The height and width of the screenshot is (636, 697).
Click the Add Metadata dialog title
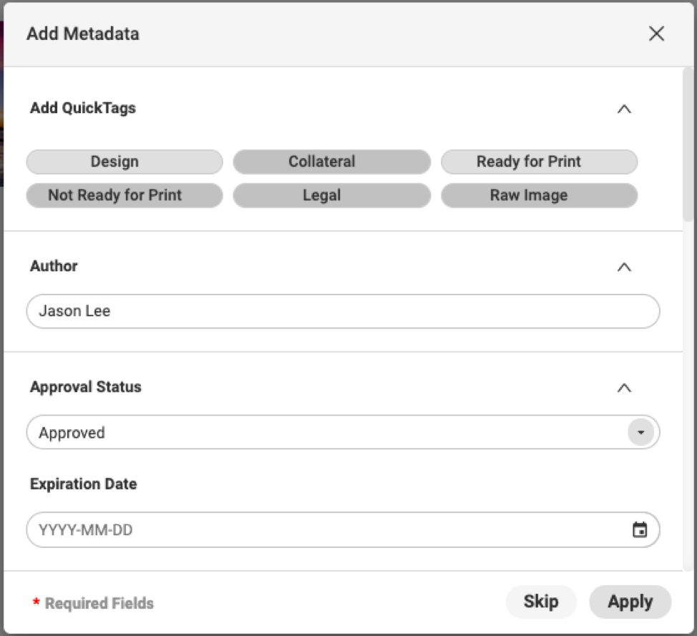(82, 34)
